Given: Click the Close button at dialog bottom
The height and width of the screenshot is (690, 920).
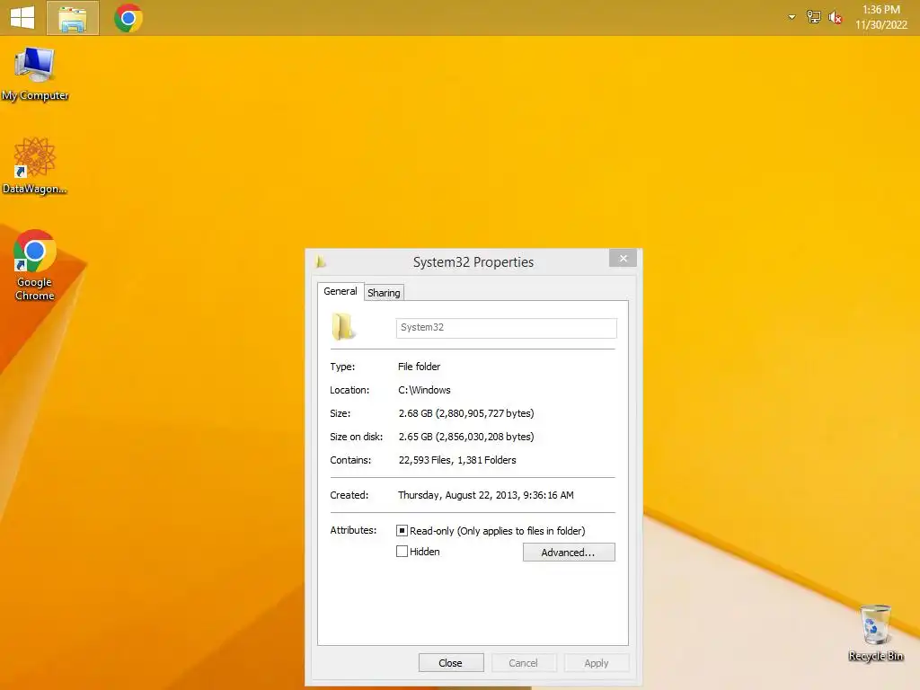Looking at the screenshot, I should [x=451, y=662].
